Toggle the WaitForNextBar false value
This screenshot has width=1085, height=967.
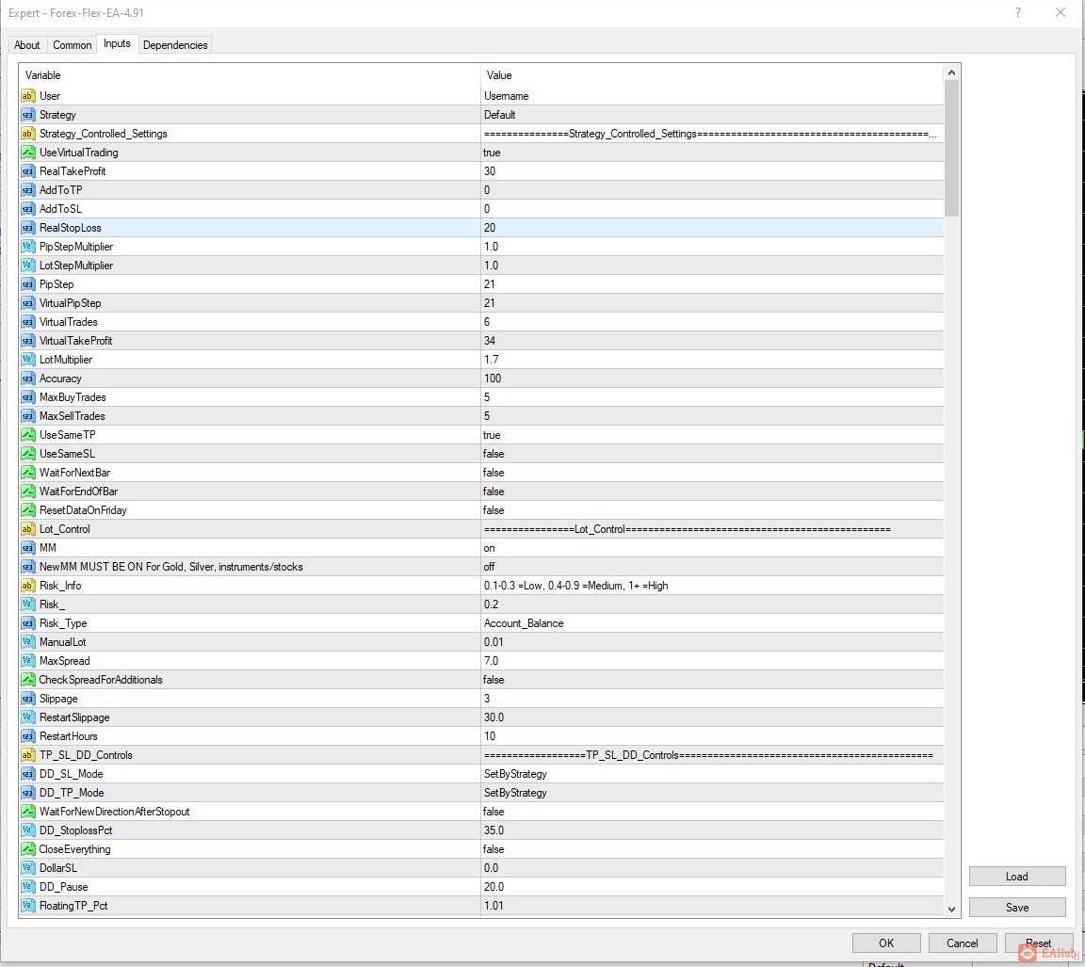[711, 473]
